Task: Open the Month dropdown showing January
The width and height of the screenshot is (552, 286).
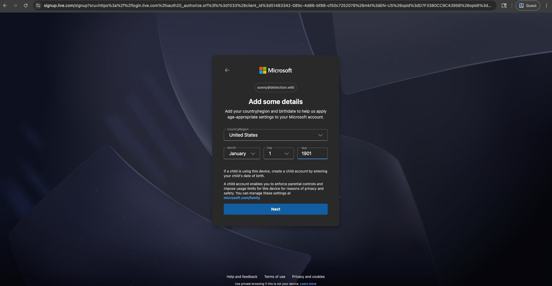Action: pyautogui.click(x=242, y=153)
